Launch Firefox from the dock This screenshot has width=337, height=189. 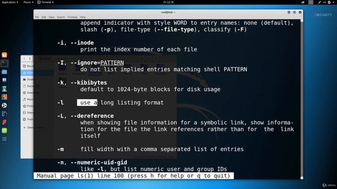tap(4, 55)
